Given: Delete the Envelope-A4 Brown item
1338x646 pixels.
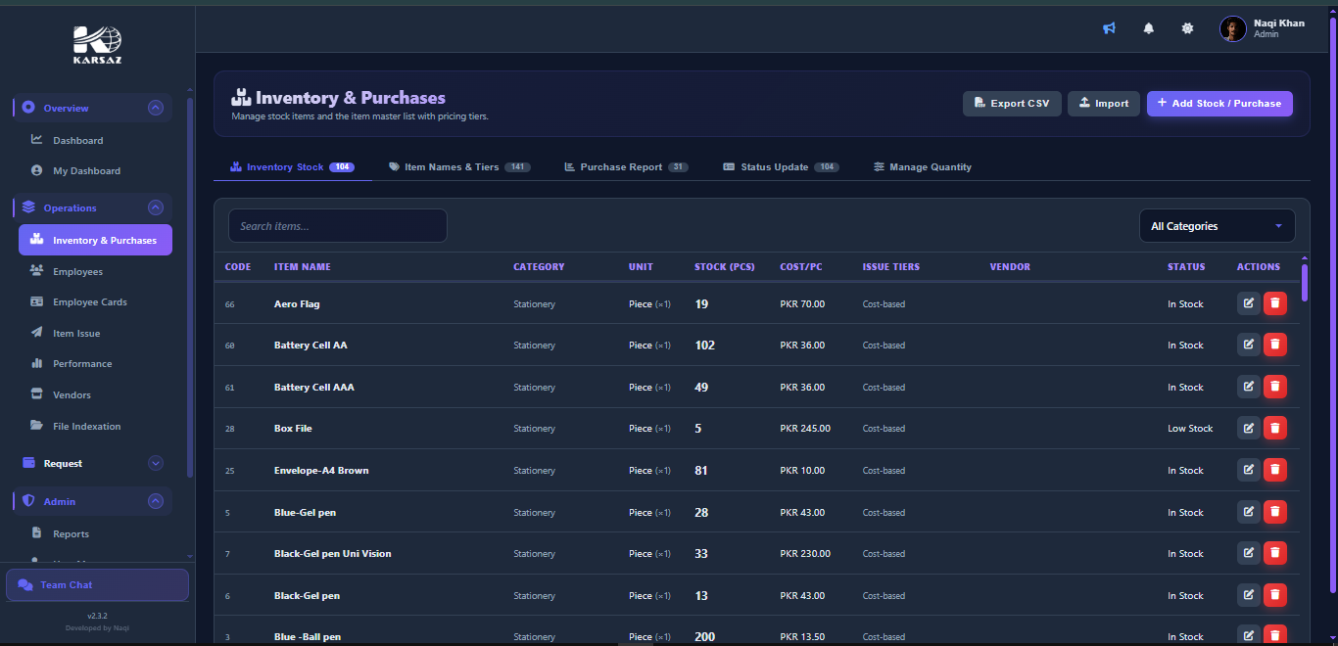Looking at the screenshot, I should (1274, 470).
